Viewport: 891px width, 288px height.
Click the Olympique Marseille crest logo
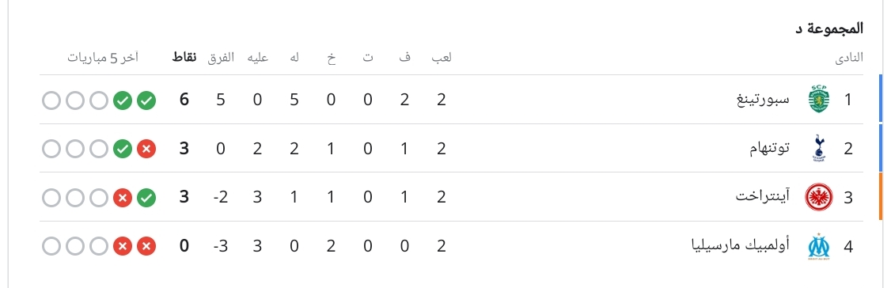tap(819, 247)
